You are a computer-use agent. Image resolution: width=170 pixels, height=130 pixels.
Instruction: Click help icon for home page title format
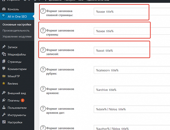43,11
